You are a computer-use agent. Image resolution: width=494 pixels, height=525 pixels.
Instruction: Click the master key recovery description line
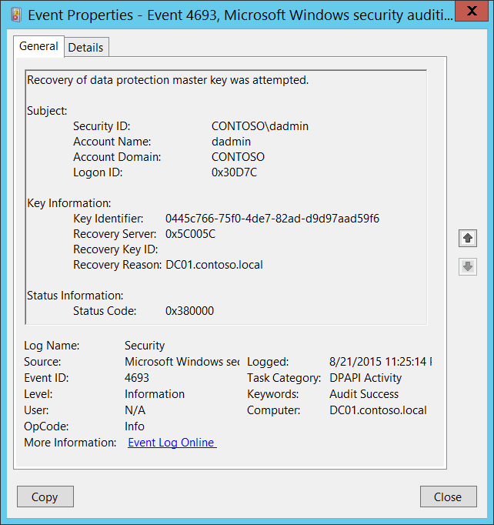click(x=167, y=80)
